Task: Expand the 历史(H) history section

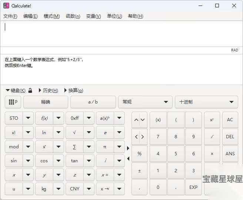Action: pos(49,91)
